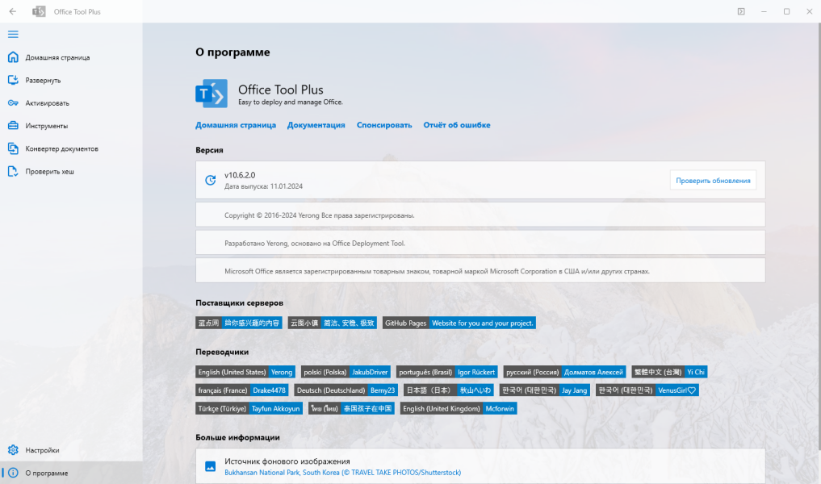Click the GitHub Pages provider badge
821x484 pixels.
click(459, 323)
